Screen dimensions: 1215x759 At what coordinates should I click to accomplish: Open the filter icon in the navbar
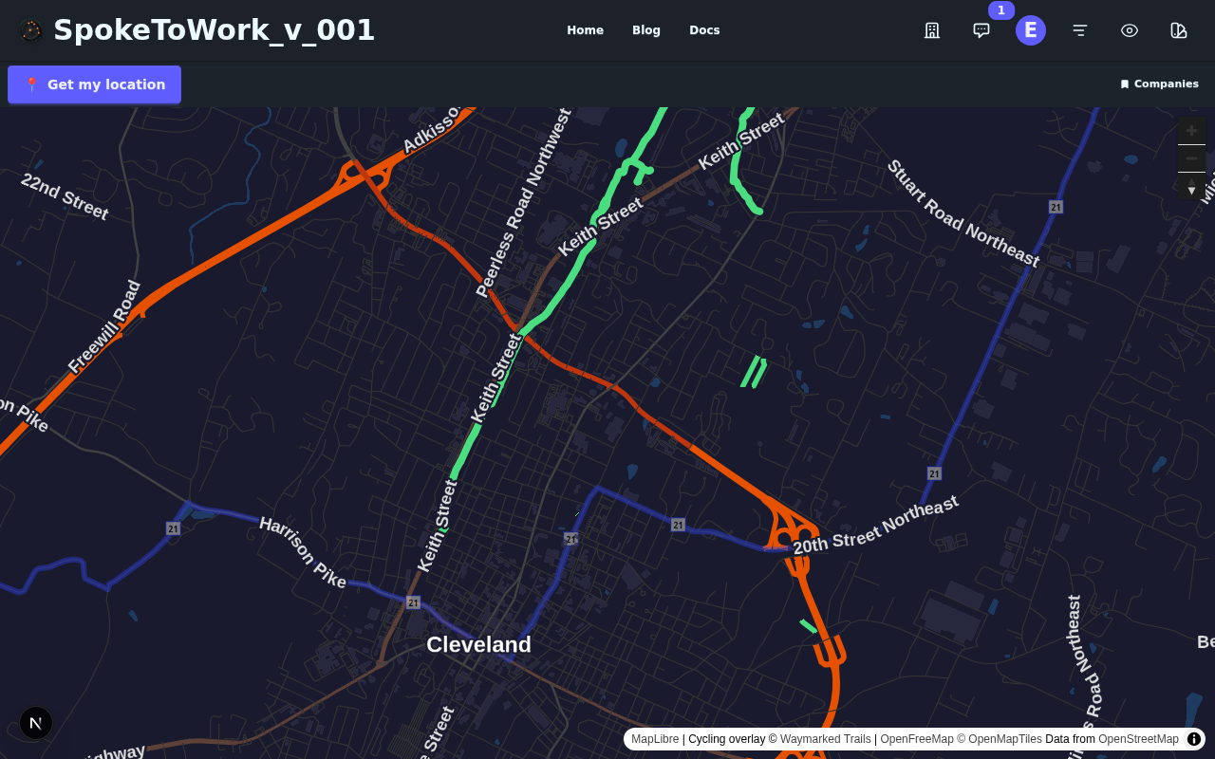coord(1079,29)
